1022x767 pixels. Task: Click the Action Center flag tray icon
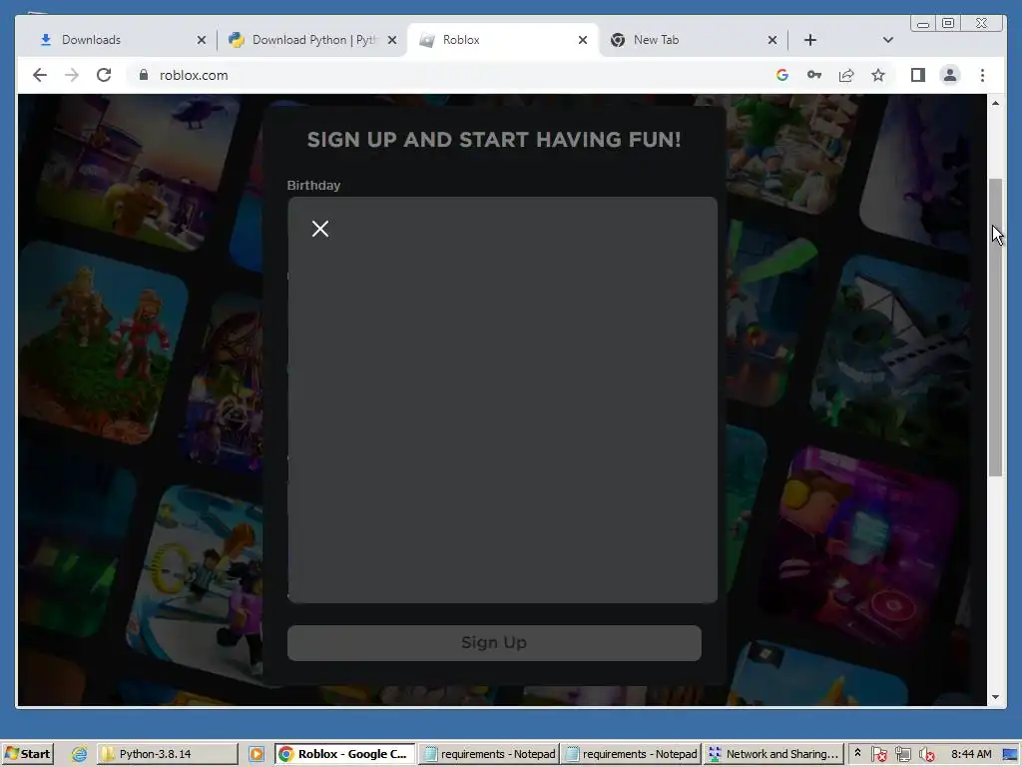[x=878, y=754]
